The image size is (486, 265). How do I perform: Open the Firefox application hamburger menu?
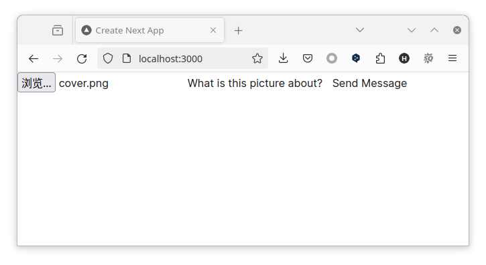pyautogui.click(x=452, y=58)
